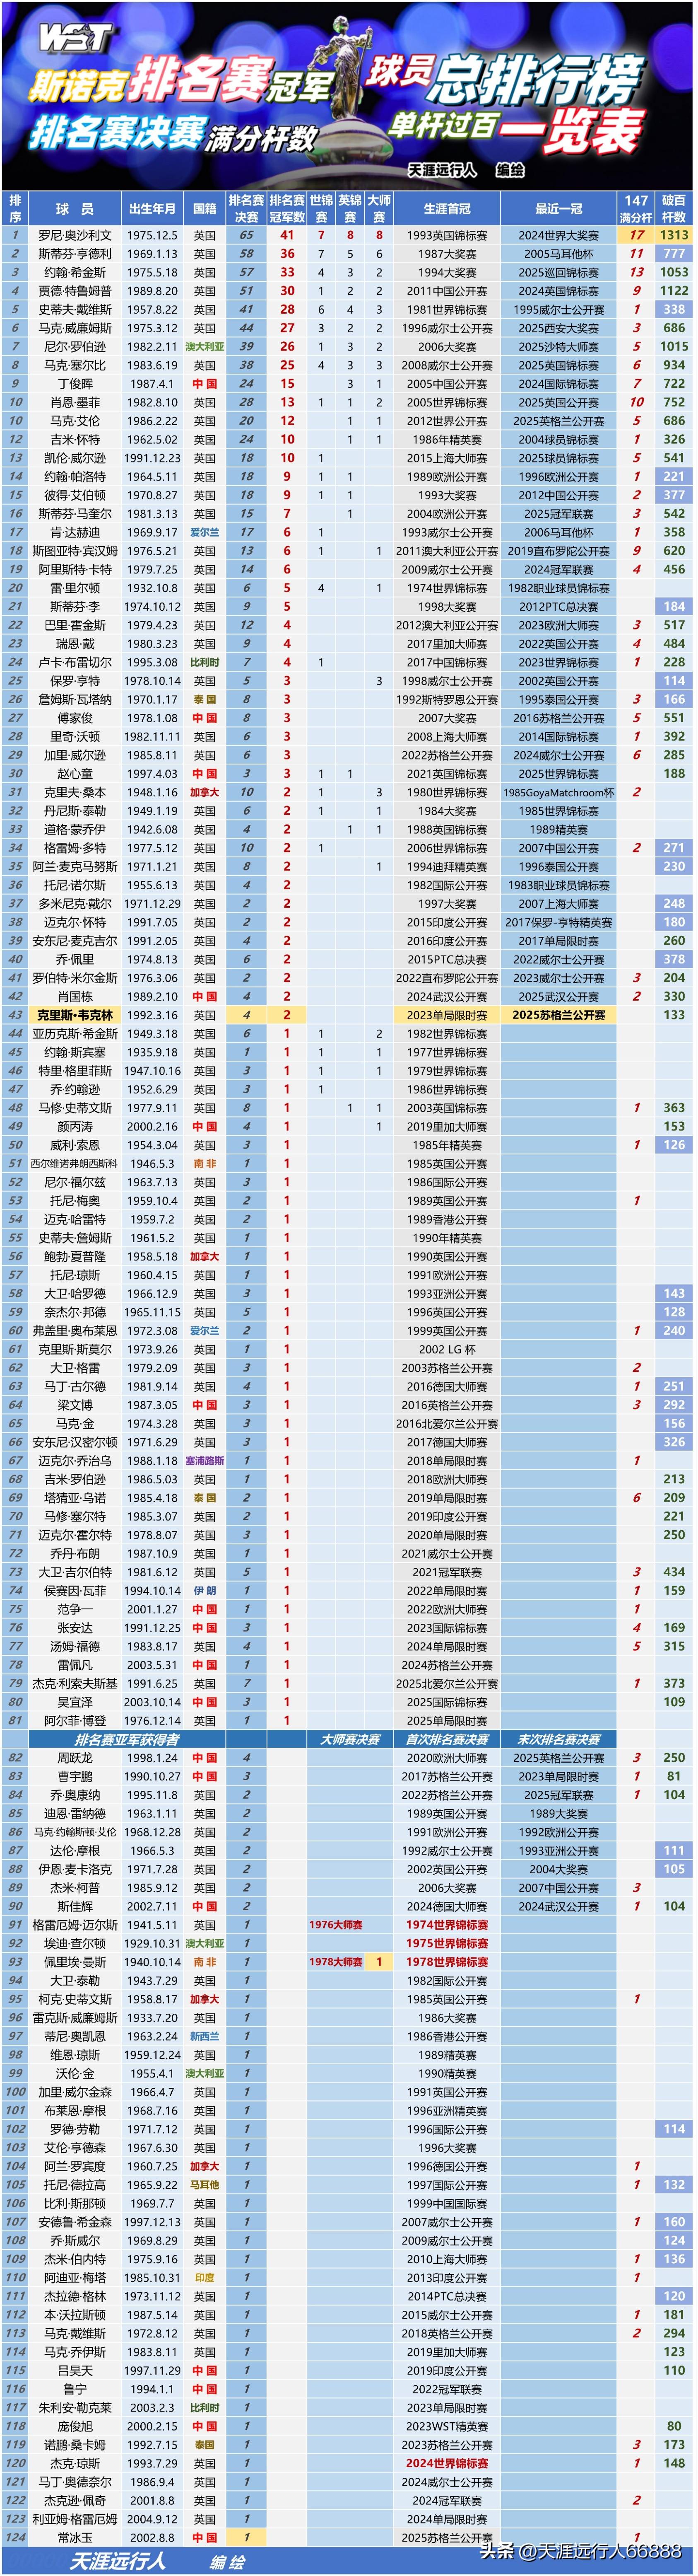Click the 破百杆数 column header

click(674, 208)
